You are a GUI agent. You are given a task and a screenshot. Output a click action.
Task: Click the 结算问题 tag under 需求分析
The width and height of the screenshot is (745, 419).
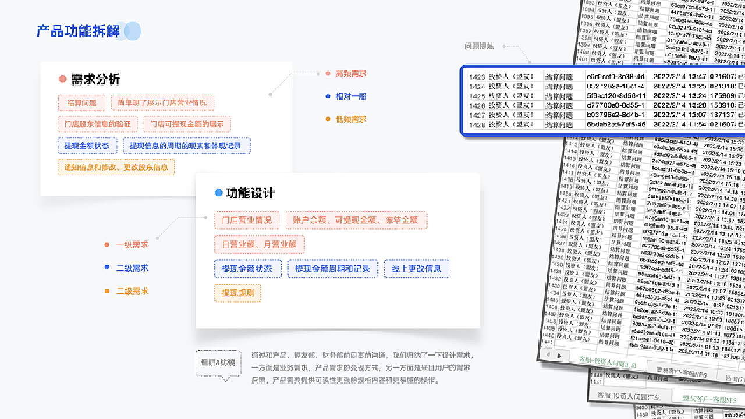pos(81,103)
